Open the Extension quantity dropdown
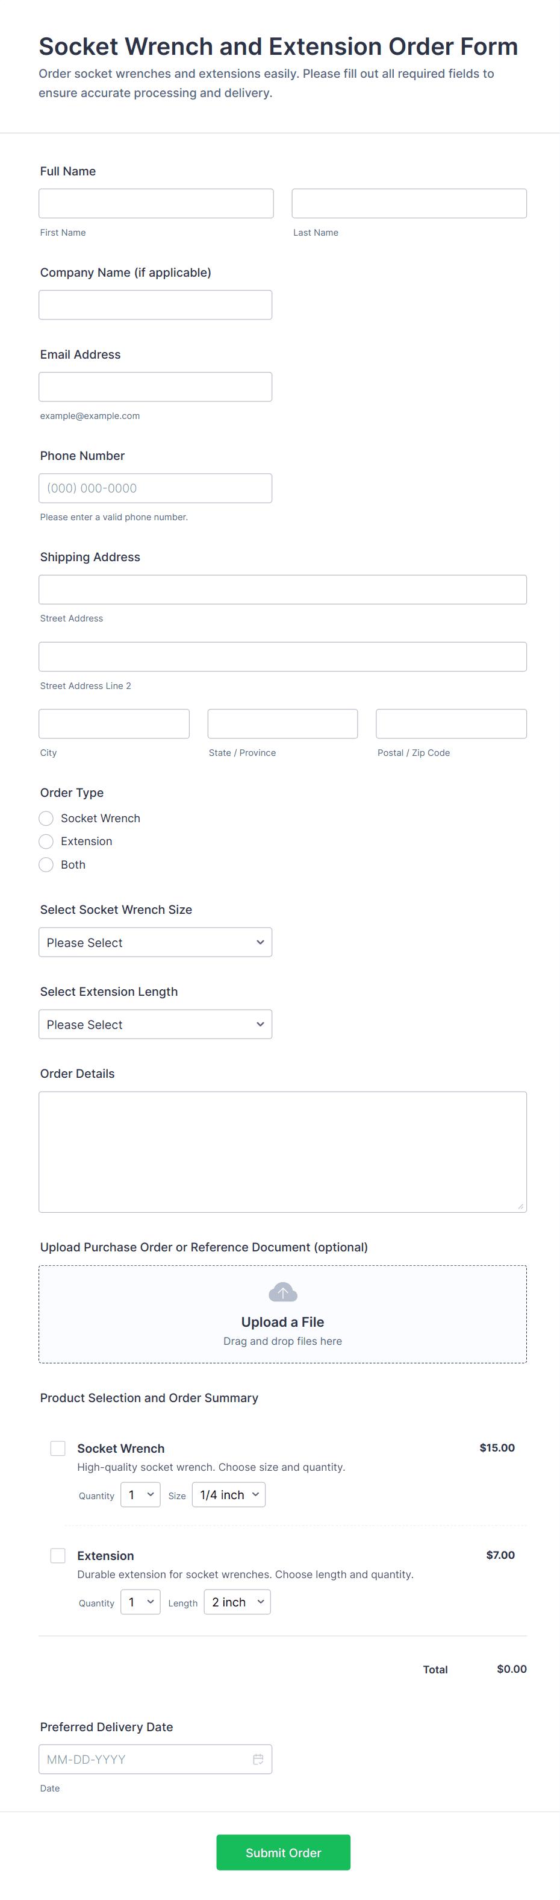Image resolution: width=560 pixels, height=1900 pixels. (x=140, y=1601)
